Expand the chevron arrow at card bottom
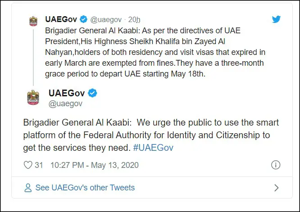300x212 pixels. click(x=276, y=188)
